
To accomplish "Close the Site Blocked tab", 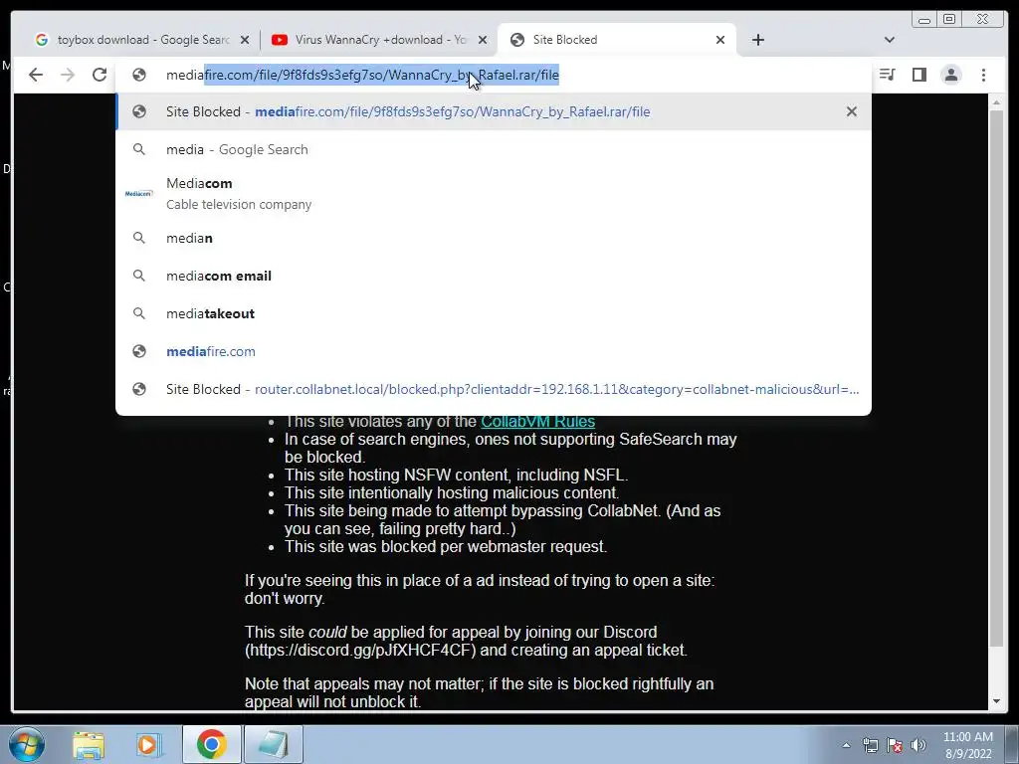I will (720, 40).
